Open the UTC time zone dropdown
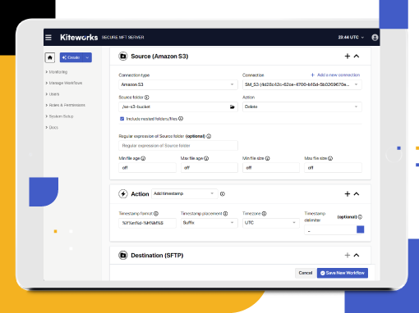This screenshot has height=313, width=419. (x=351, y=38)
